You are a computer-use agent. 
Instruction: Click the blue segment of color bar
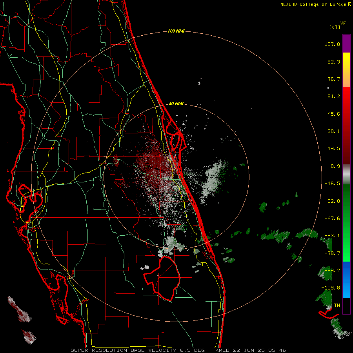point(346,280)
